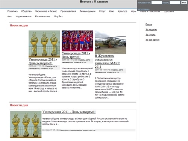Viewport: 188px width, 141px height.
Task: Go to the Культура section
Action: [123, 11]
